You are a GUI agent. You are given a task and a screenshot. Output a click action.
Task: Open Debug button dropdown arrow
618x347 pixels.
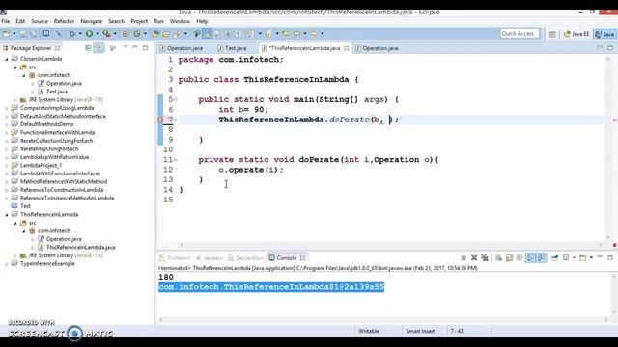tap(80, 34)
